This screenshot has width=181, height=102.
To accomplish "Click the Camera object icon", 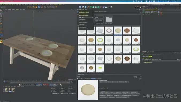I will [109, 7].
